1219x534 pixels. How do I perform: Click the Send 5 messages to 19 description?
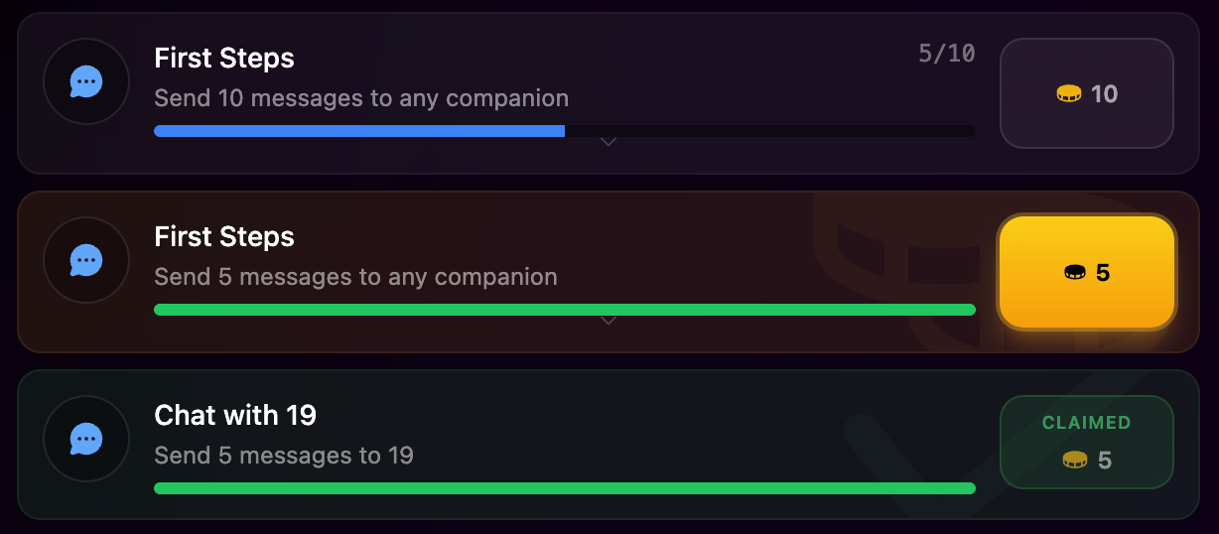pyautogui.click(x=284, y=456)
